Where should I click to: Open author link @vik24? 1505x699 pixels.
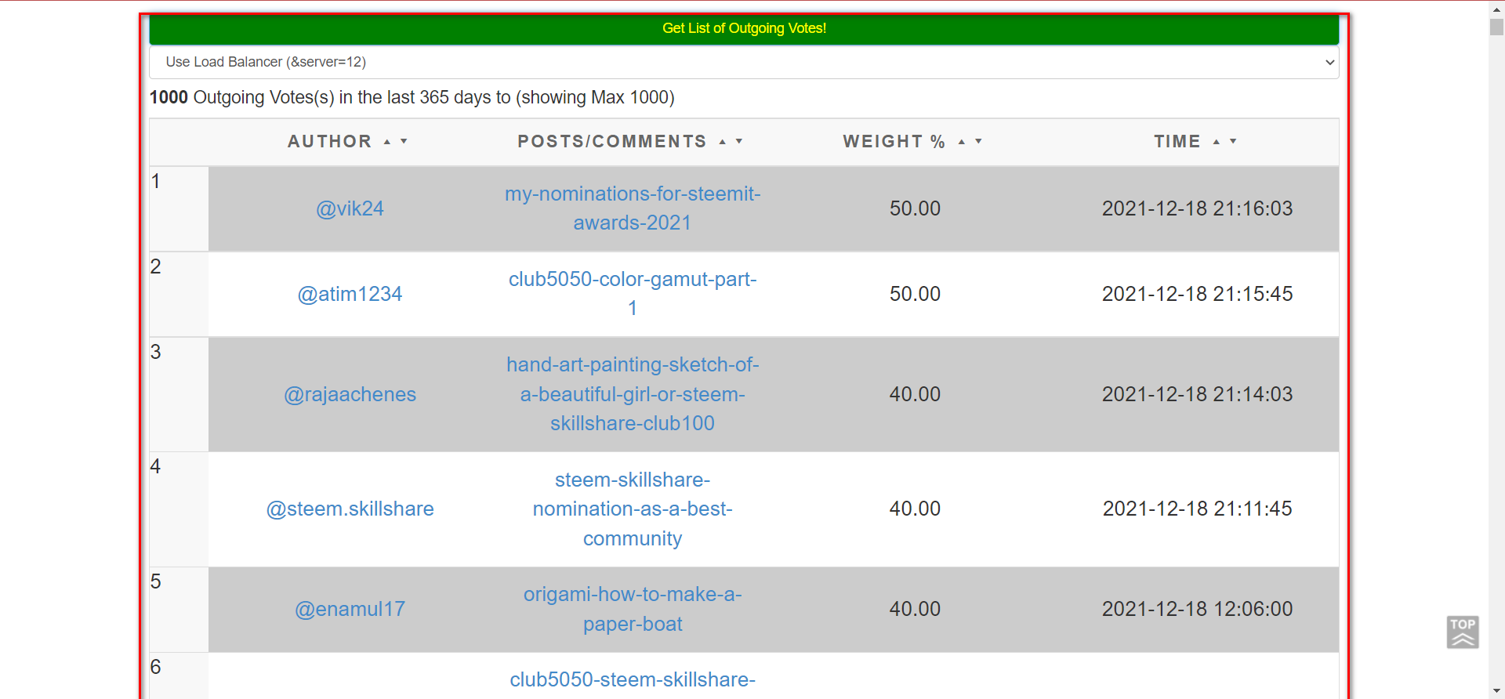pyautogui.click(x=350, y=208)
